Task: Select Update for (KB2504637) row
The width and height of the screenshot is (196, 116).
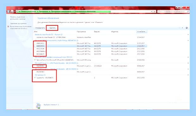Action: (90, 78)
